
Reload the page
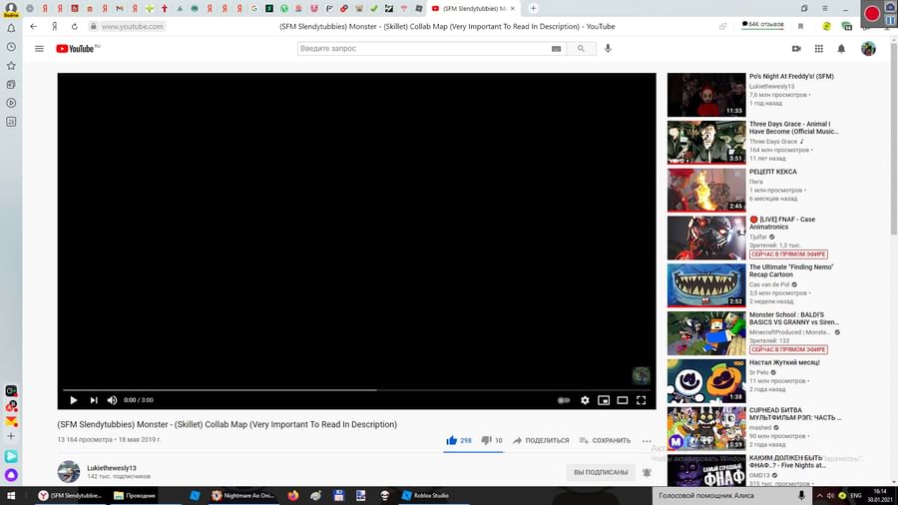click(x=75, y=26)
